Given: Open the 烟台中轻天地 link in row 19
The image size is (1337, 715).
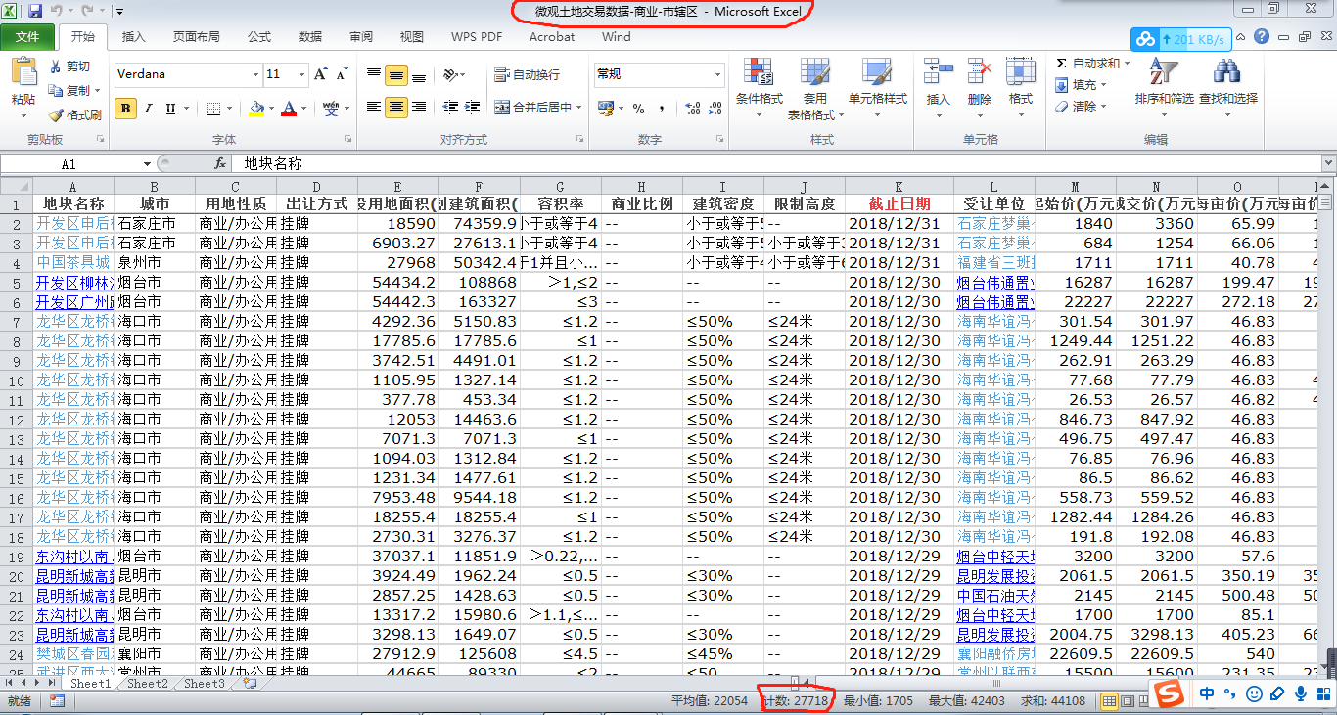Looking at the screenshot, I should click(x=994, y=556).
